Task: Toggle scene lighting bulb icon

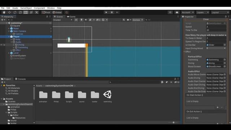Action: coord(81,20)
